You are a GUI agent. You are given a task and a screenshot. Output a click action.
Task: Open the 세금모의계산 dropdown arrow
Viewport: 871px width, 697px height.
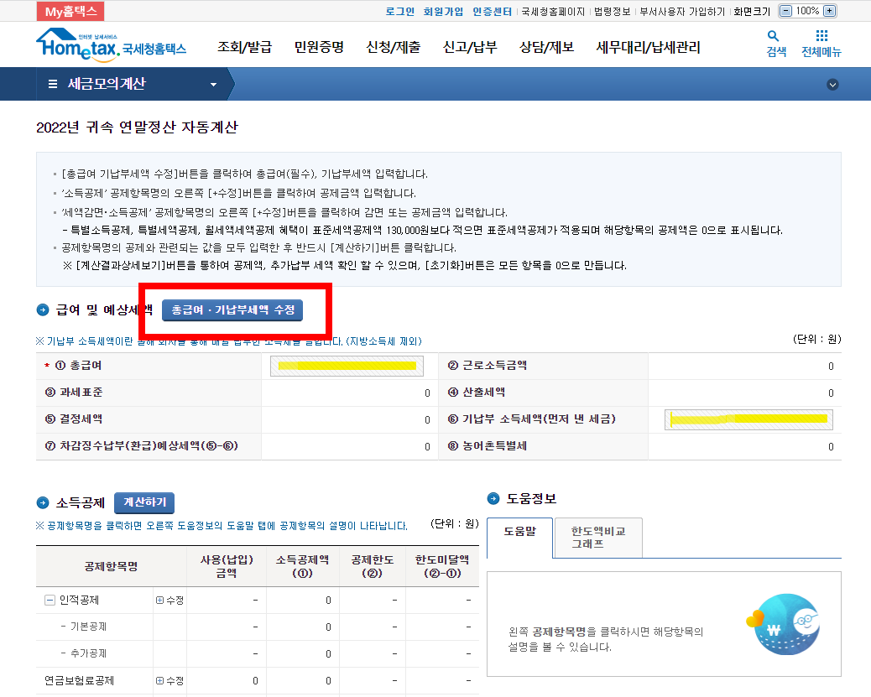[213, 85]
